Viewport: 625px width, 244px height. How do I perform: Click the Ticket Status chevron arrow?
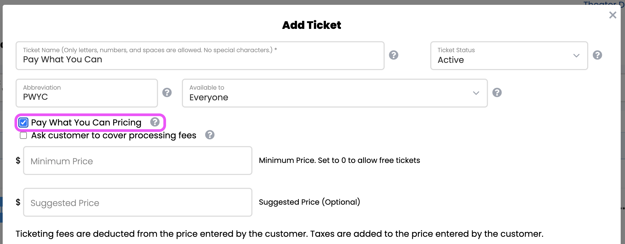click(576, 56)
